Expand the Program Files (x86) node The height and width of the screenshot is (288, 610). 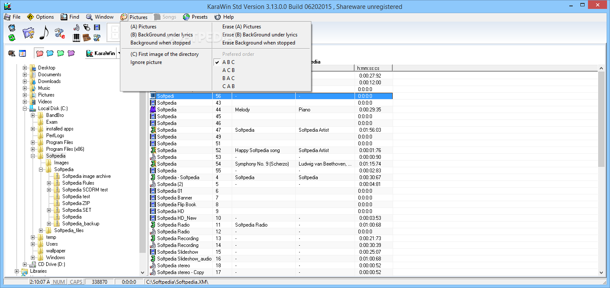pyautogui.click(x=33, y=149)
